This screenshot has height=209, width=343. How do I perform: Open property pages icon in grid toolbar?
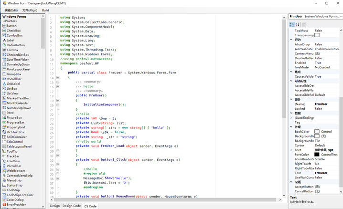pyautogui.click(x=304, y=24)
